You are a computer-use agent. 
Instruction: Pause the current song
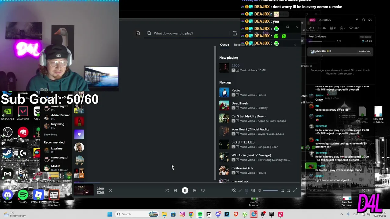tap(185, 190)
